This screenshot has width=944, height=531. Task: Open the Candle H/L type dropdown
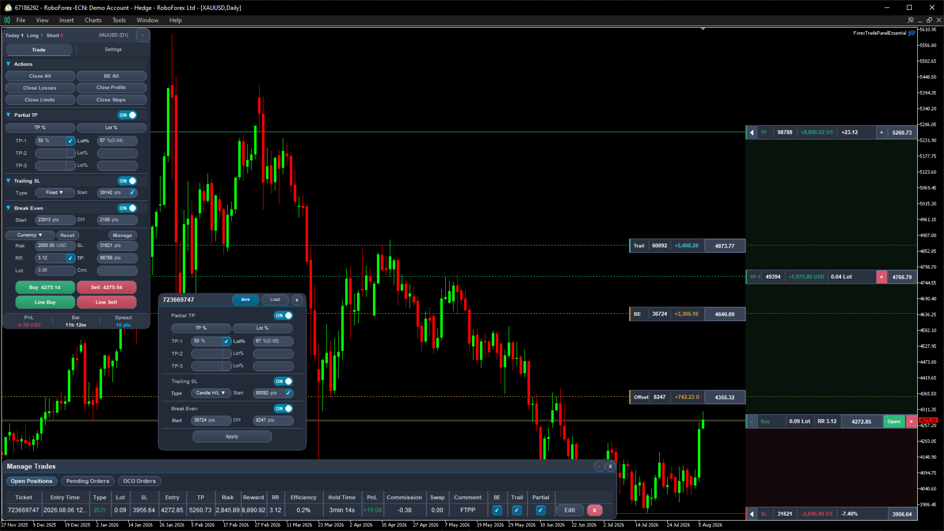211,393
